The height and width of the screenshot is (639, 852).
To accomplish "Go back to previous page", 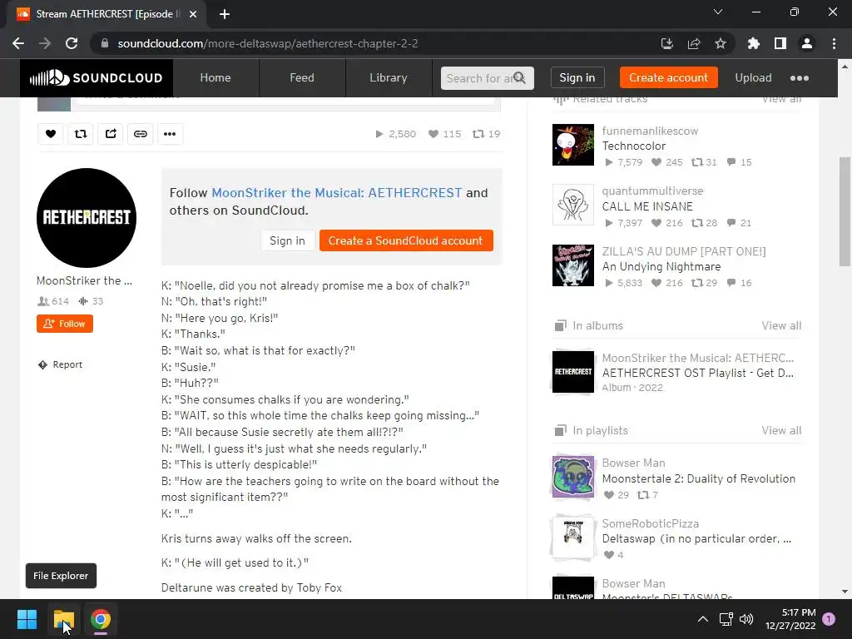I will click(x=18, y=43).
